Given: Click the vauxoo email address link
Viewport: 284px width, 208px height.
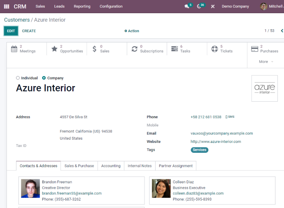Looking at the screenshot, I should pyautogui.click(x=221, y=133).
